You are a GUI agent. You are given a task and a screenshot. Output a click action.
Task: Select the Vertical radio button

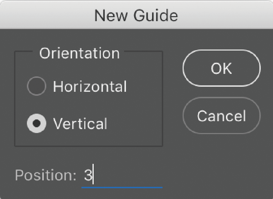37,124
